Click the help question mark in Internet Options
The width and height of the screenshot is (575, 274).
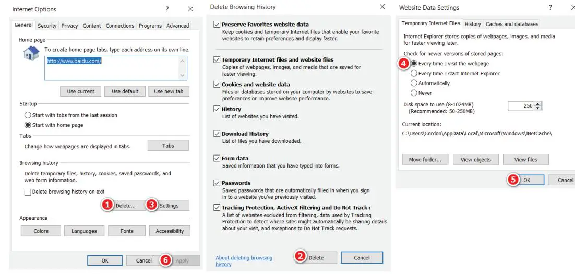pos(167,9)
